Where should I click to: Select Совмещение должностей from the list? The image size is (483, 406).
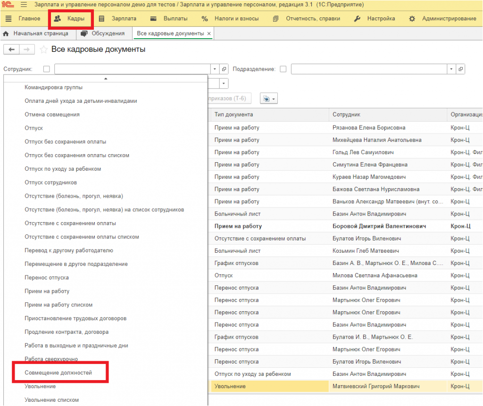tap(58, 373)
